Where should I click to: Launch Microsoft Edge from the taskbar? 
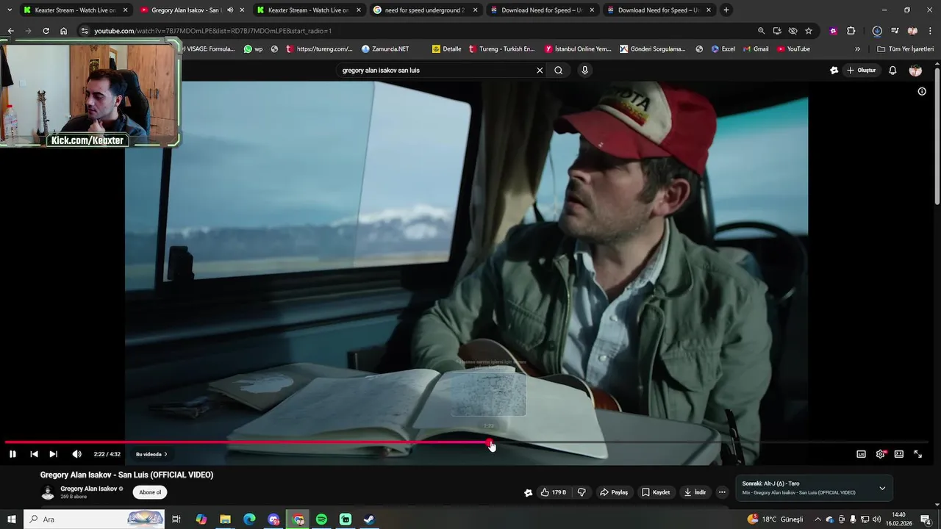[249, 519]
